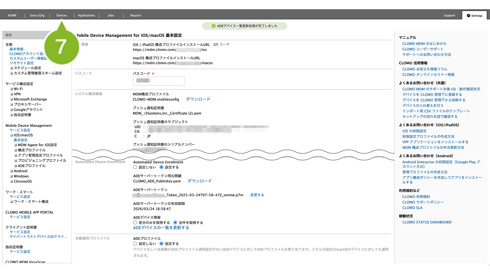Open 基本情報 in sidebar
The height and width of the screenshot is (275, 490).
17,49
